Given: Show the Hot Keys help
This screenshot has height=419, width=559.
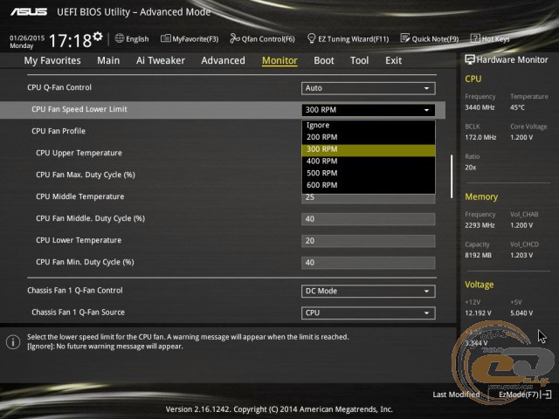Looking at the screenshot, I should 490,38.
